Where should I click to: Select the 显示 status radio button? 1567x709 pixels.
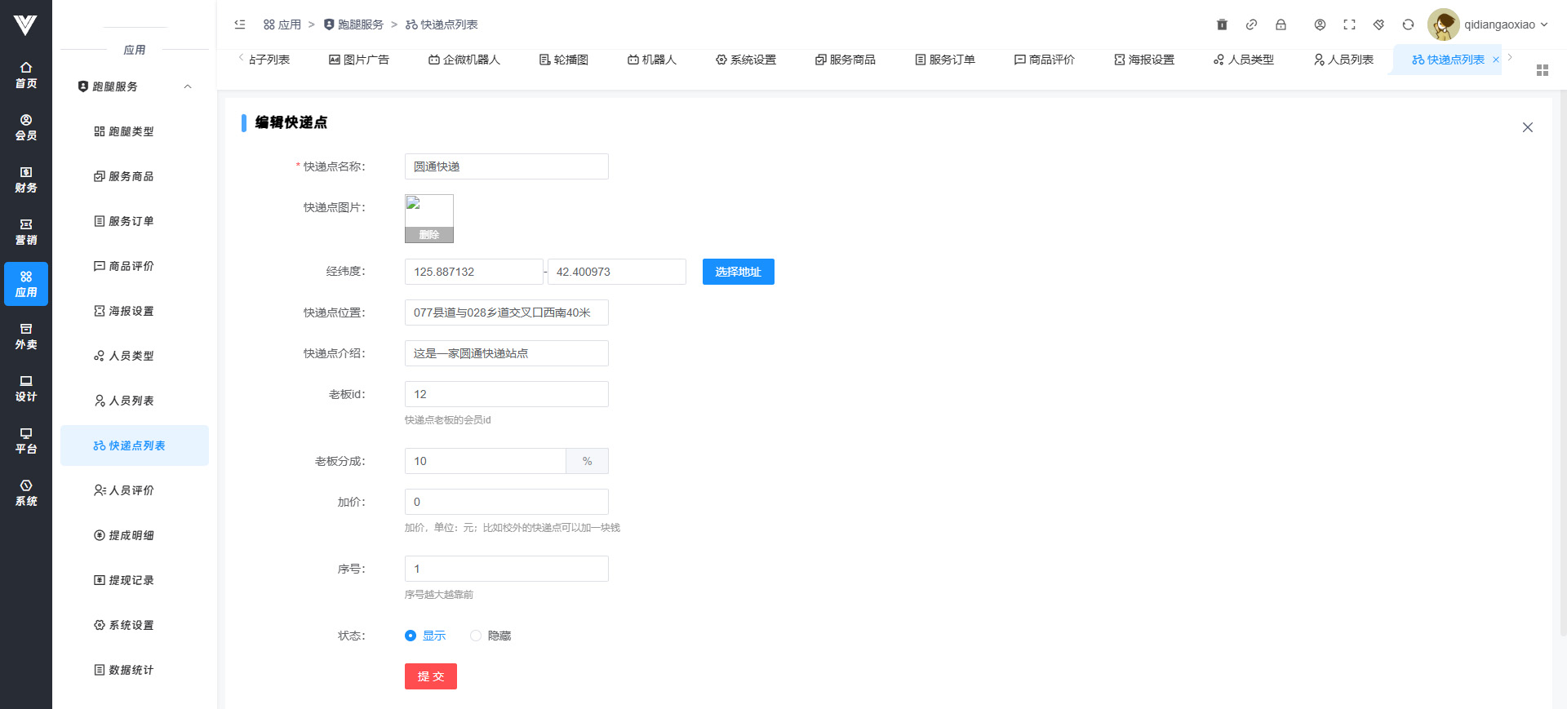pyautogui.click(x=411, y=636)
